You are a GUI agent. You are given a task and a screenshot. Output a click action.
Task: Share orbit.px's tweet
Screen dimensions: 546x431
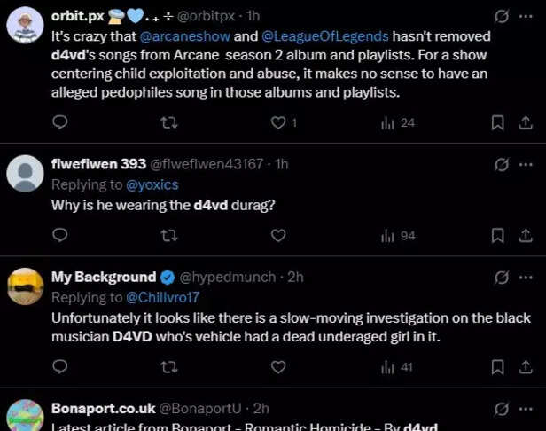(x=526, y=122)
